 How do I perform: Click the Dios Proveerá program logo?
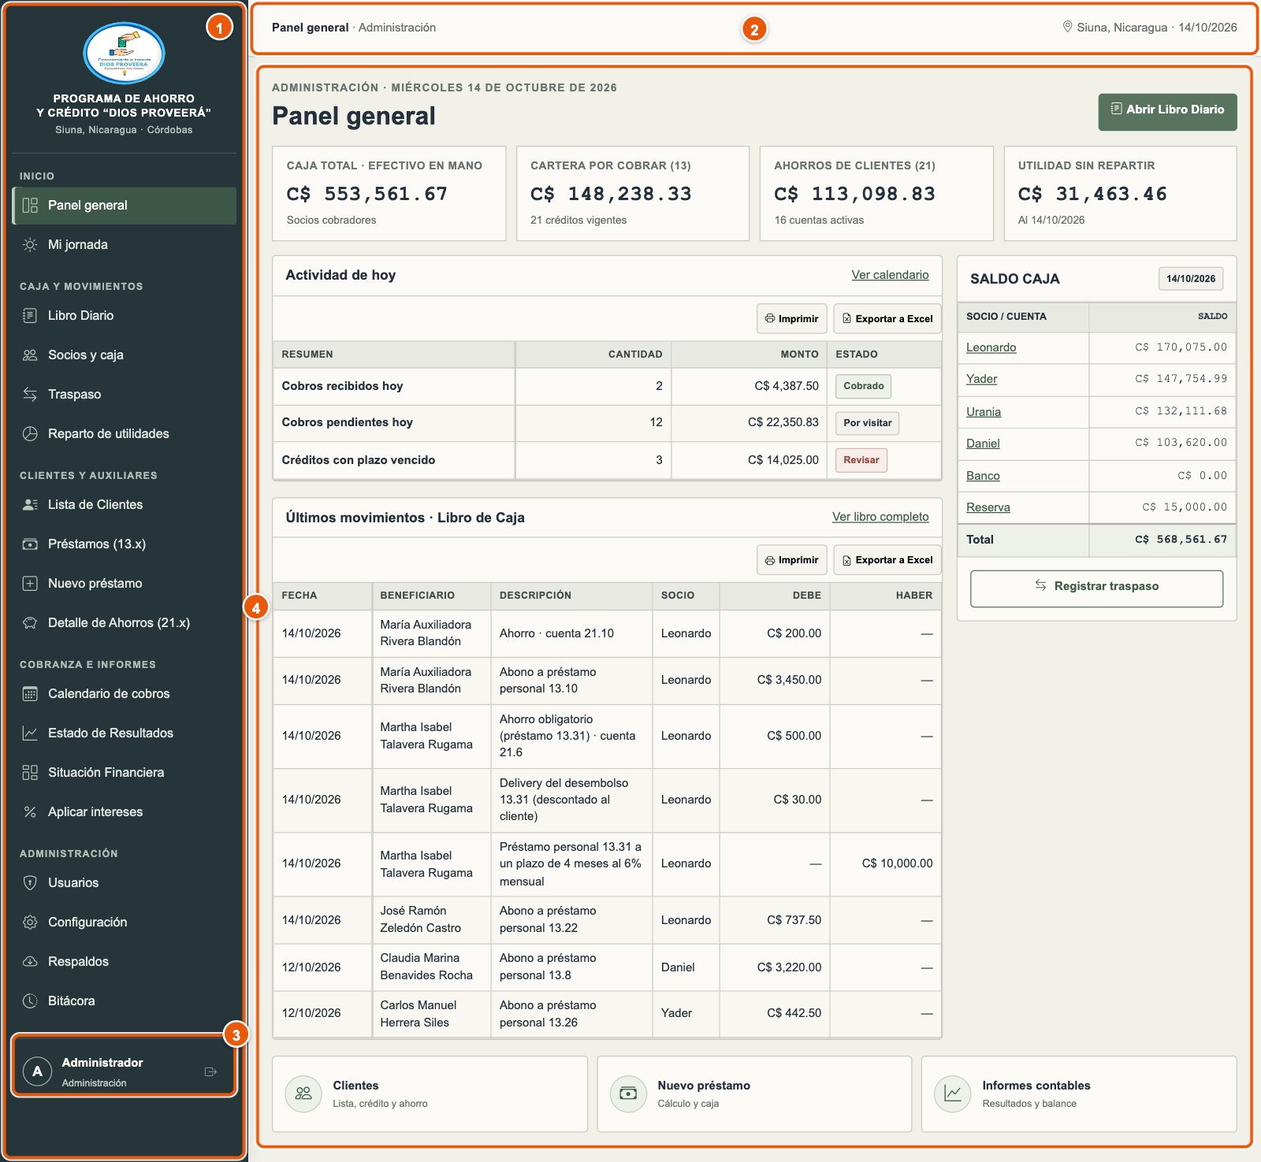click(124, 54)
